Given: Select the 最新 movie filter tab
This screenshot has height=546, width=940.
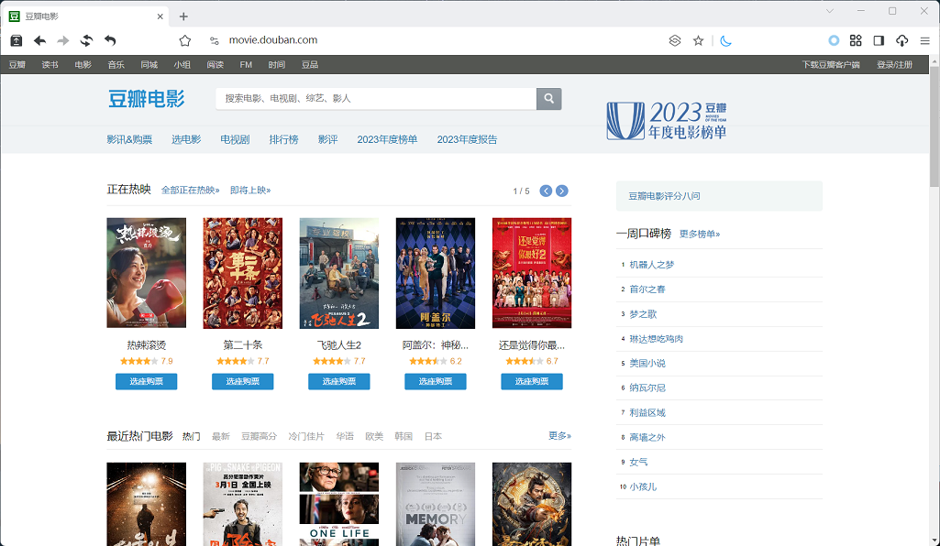Looking at the screenshot, I should pos(221,436).
